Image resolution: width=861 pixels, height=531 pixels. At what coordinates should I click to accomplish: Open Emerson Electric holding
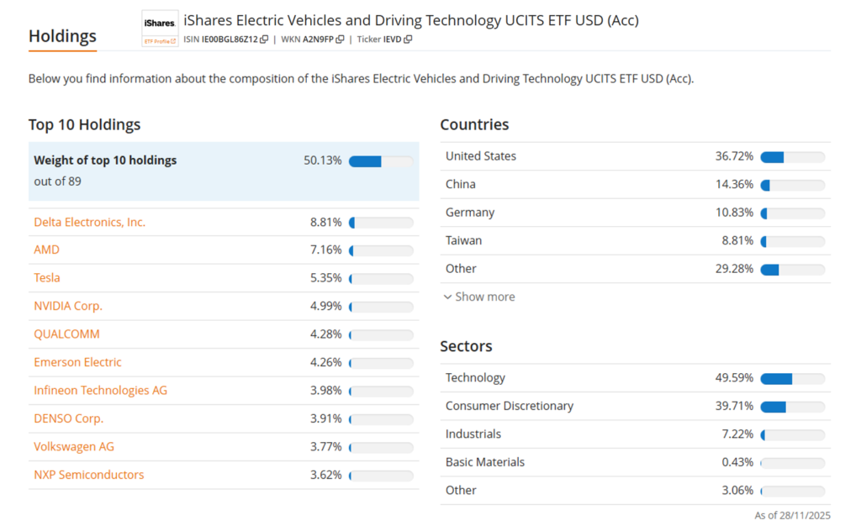coord(77,362)
